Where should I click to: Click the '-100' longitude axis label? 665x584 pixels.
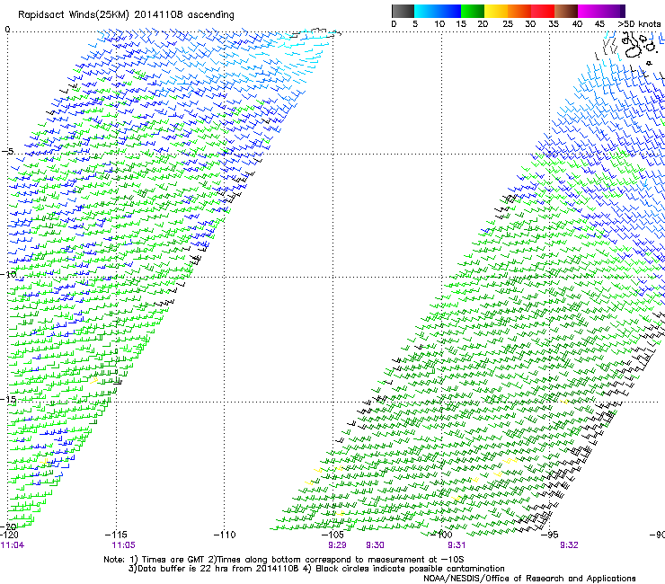click(441, 535)
